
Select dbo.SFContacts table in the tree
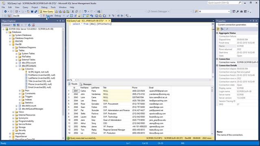[29, 66]
